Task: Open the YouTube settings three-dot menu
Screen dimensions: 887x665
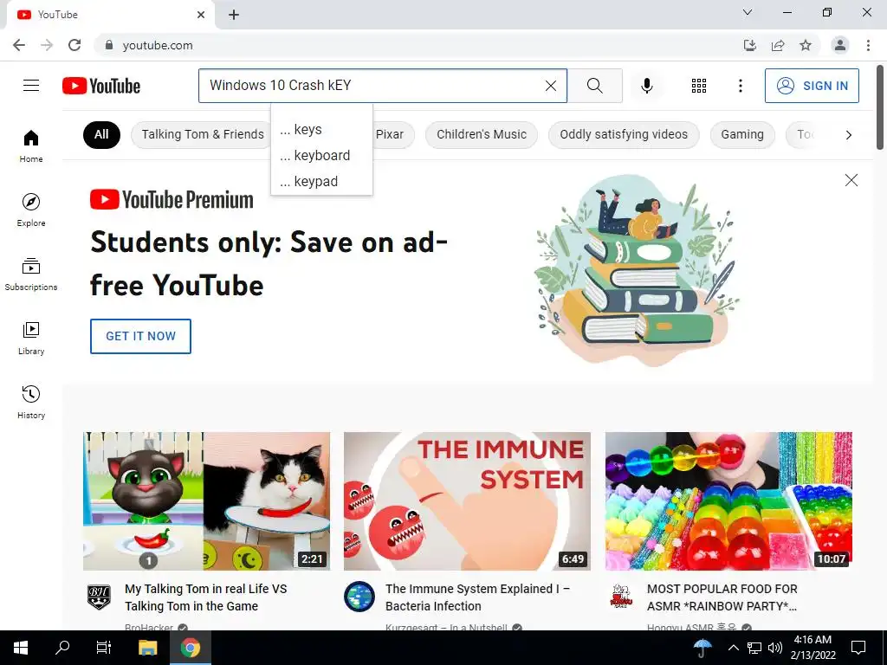Action: tap(740, 86)
